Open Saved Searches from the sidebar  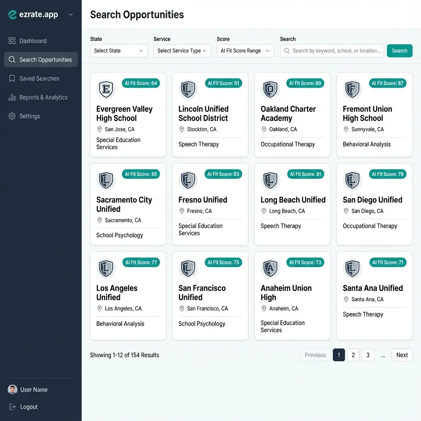point(39,79)
